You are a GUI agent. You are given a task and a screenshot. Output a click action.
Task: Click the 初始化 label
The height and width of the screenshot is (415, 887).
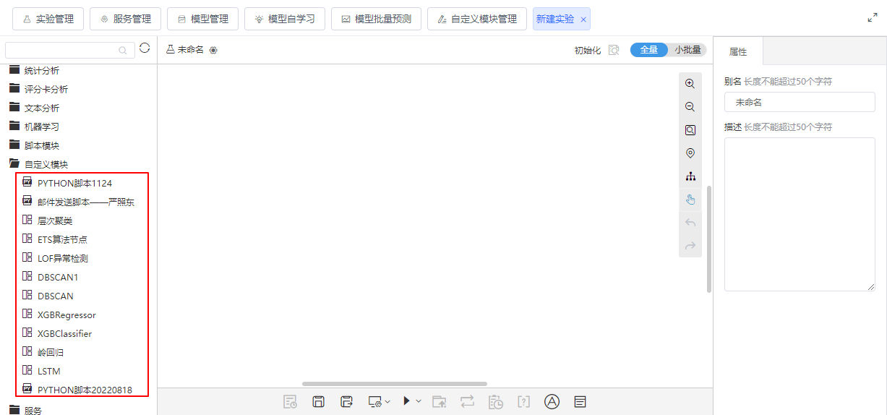(x=587, y=51)
